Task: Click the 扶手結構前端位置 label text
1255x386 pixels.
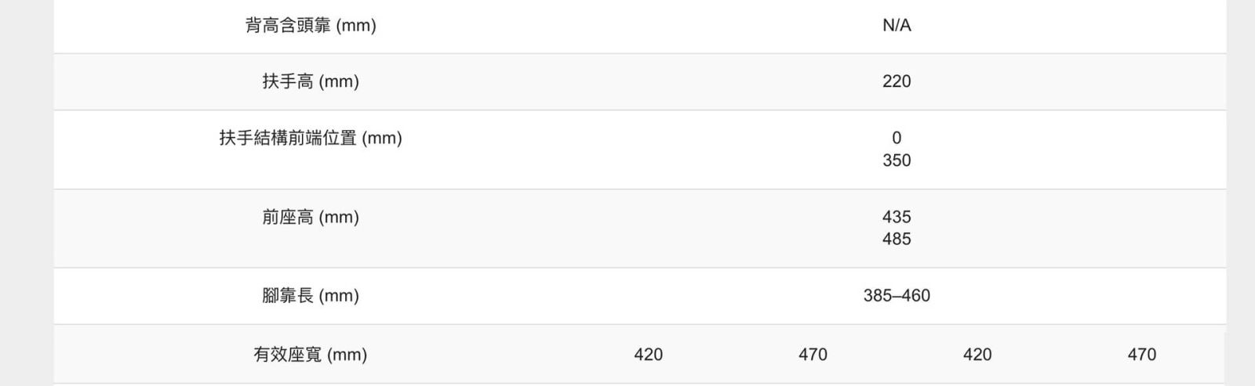Action: point(287,138)
